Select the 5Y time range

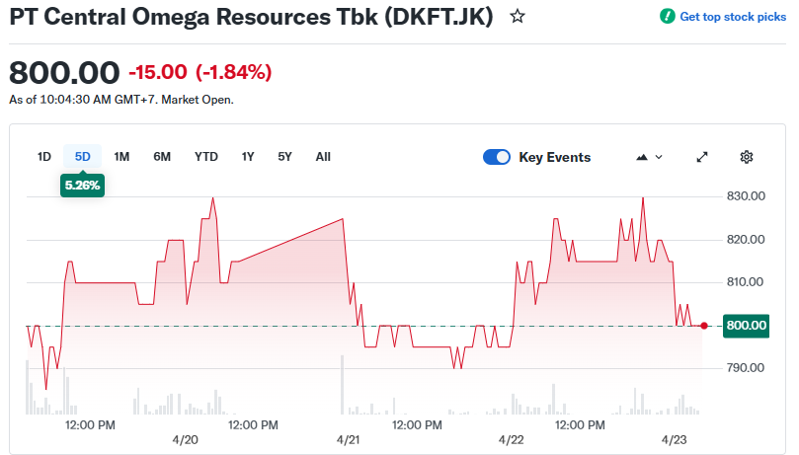tap(284, 157)
